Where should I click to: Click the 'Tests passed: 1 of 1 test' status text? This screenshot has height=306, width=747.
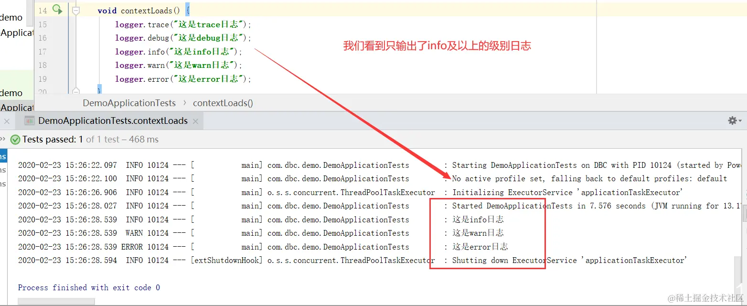coord(90,140)
